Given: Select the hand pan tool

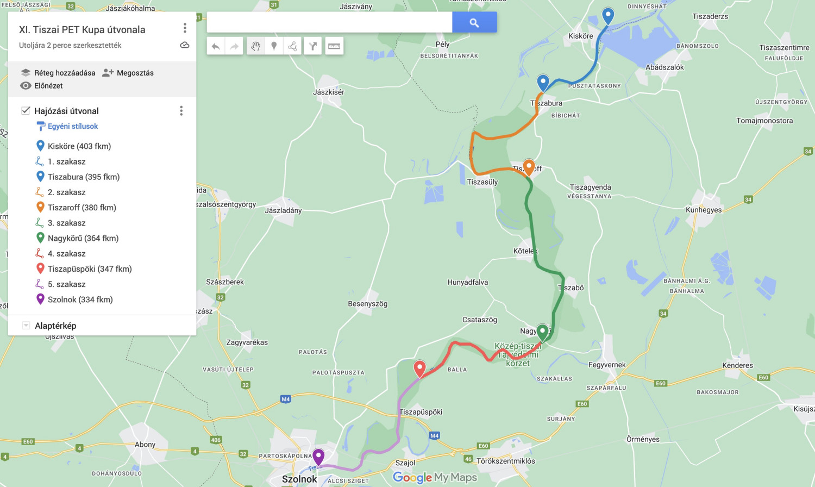Looking at the screenshot, I should [255, 46].
